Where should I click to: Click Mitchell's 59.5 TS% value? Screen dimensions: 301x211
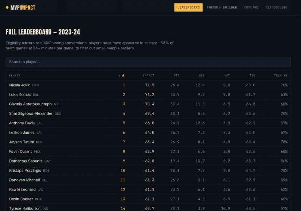tap(251, 180)
